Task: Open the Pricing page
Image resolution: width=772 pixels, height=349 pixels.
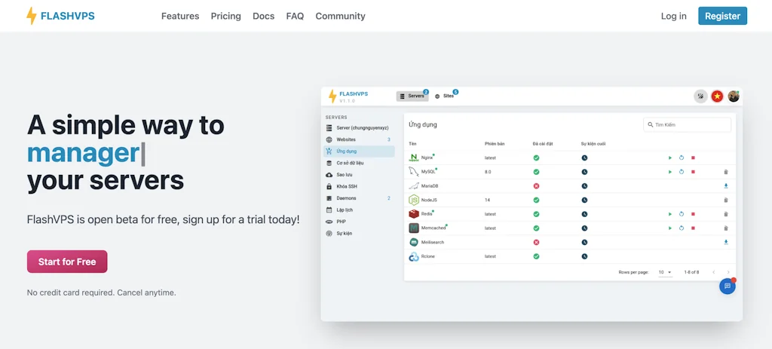Action: coord(226,16)
